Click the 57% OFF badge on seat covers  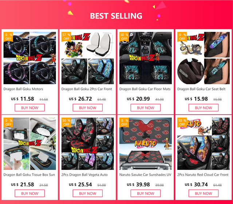coord(66,37)
